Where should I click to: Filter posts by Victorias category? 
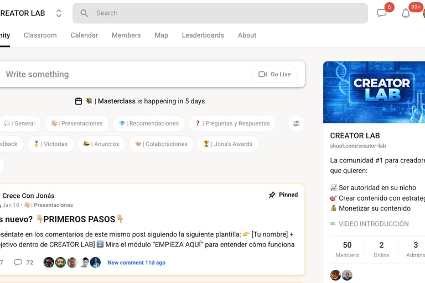pyautogui.click(x=51, y=144)
